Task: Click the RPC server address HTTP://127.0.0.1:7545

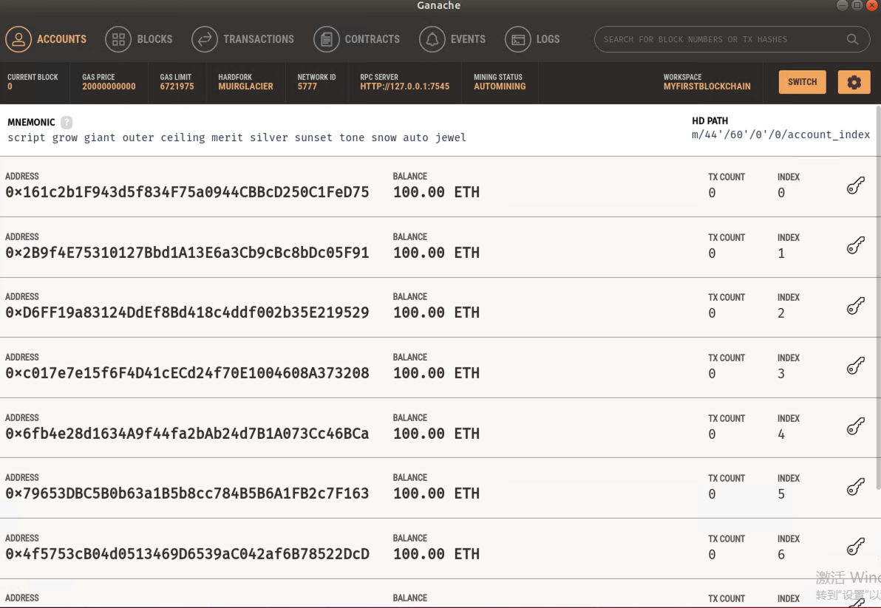Action: coord(404,86)
